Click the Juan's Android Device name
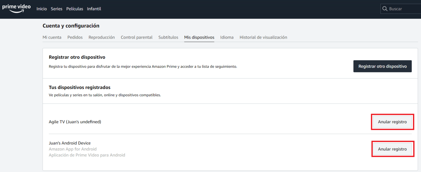421x172 pixels. (x=70, y=143)
